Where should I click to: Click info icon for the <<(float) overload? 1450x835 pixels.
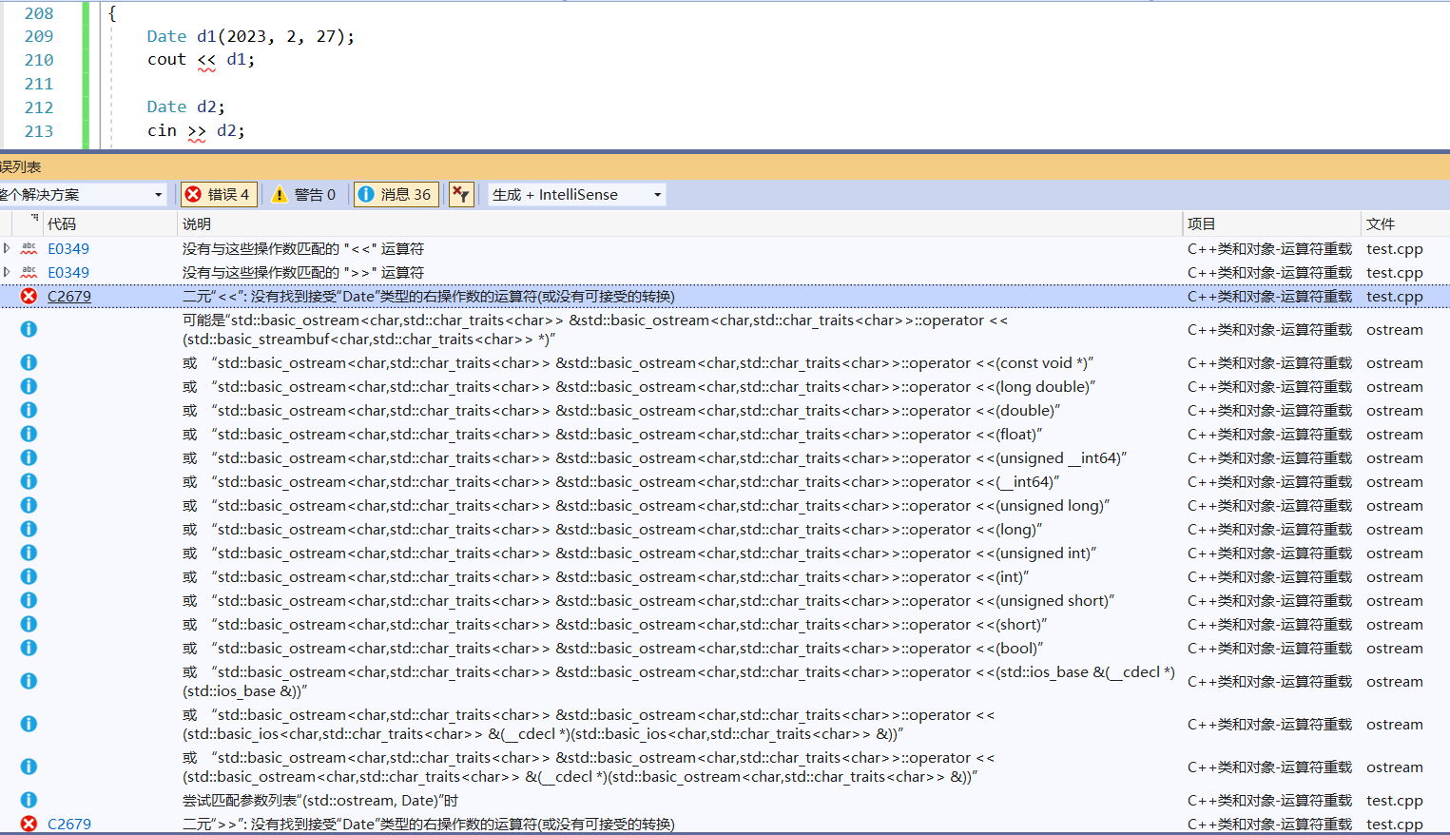(x=29, y=434)
